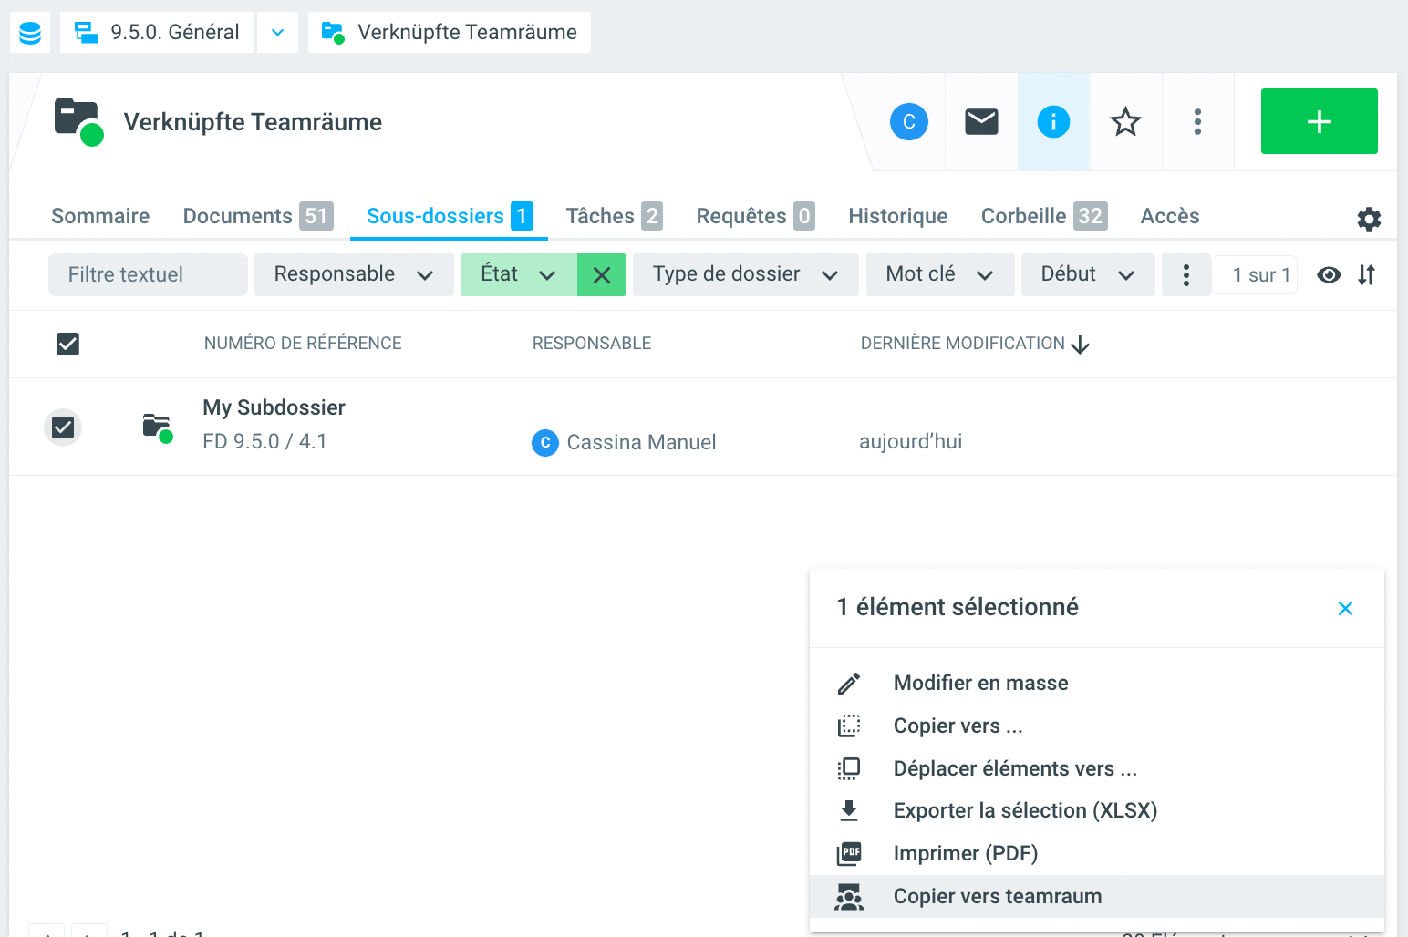Select Exporter la sélection (XLSX)
This screenshot has width=1408, height=937.
(x=1025, y=810)
